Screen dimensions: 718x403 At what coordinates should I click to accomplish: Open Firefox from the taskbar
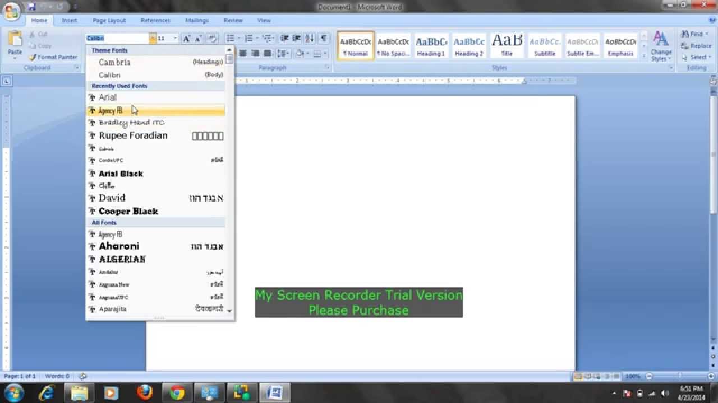145,393
